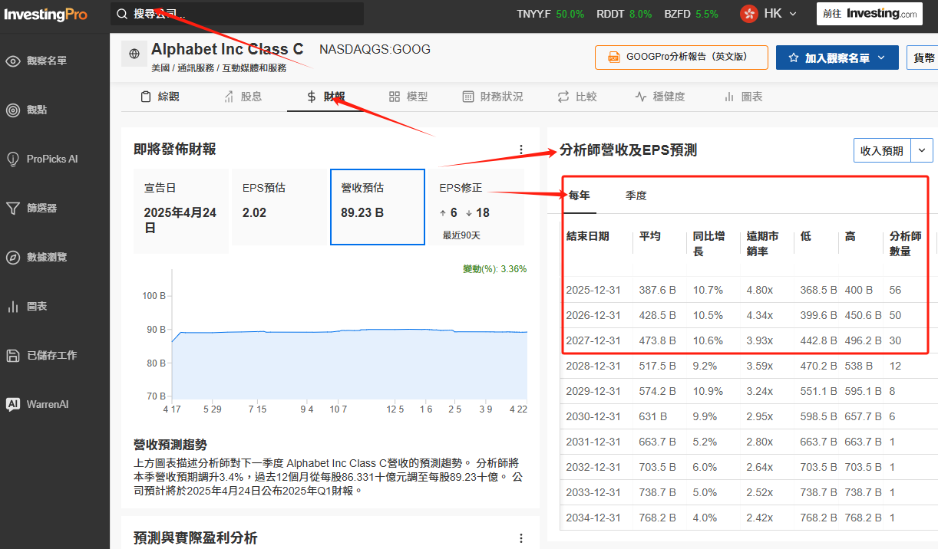Viewport: 938px width, 549px height.
Task: Select the EPS修正 card
Action: click(x=476, y=207)
